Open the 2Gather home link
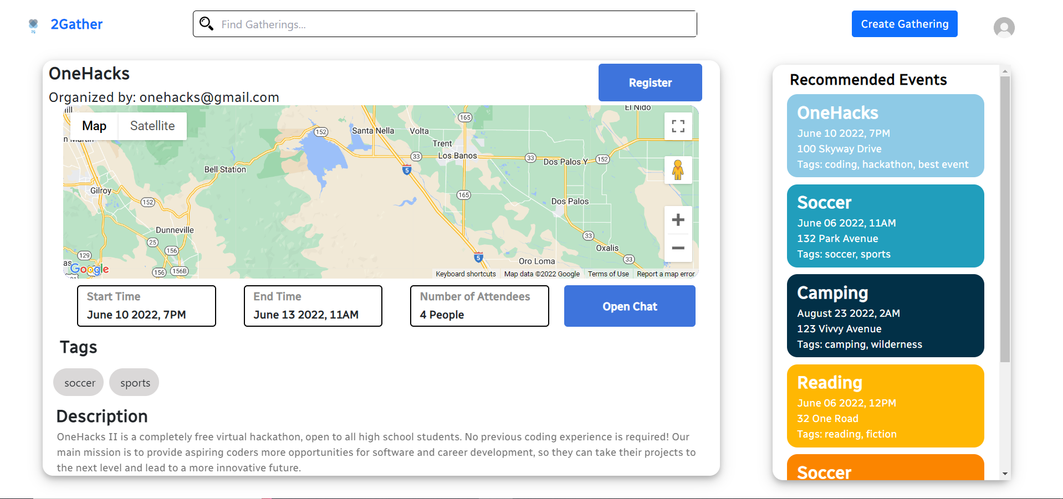The height and width of the screenshot is (499, 1063). click(x=76, y=24)
